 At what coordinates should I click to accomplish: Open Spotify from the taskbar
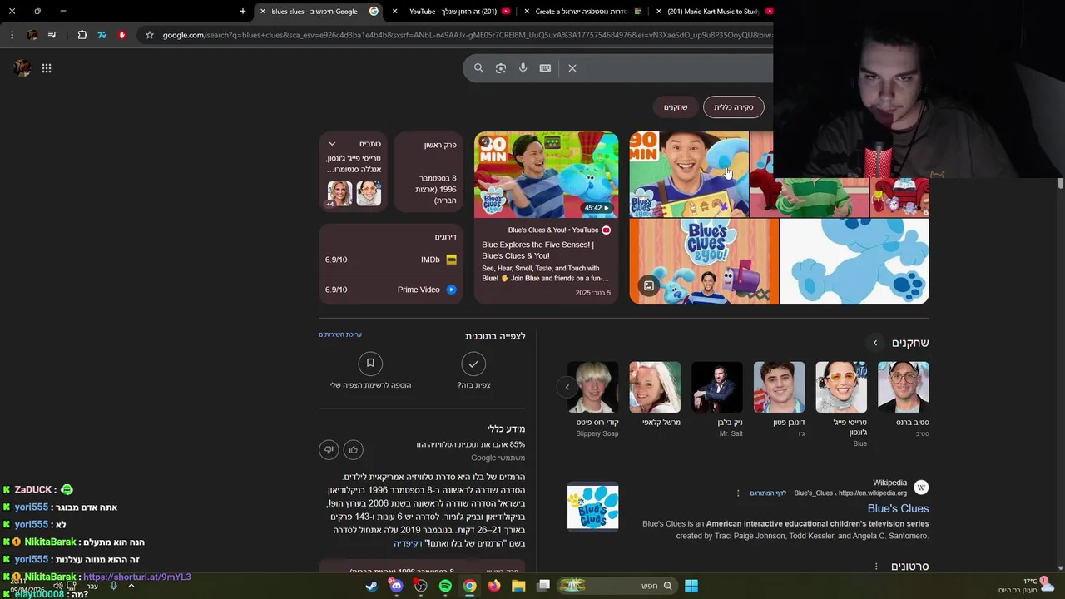pos(445,586)
